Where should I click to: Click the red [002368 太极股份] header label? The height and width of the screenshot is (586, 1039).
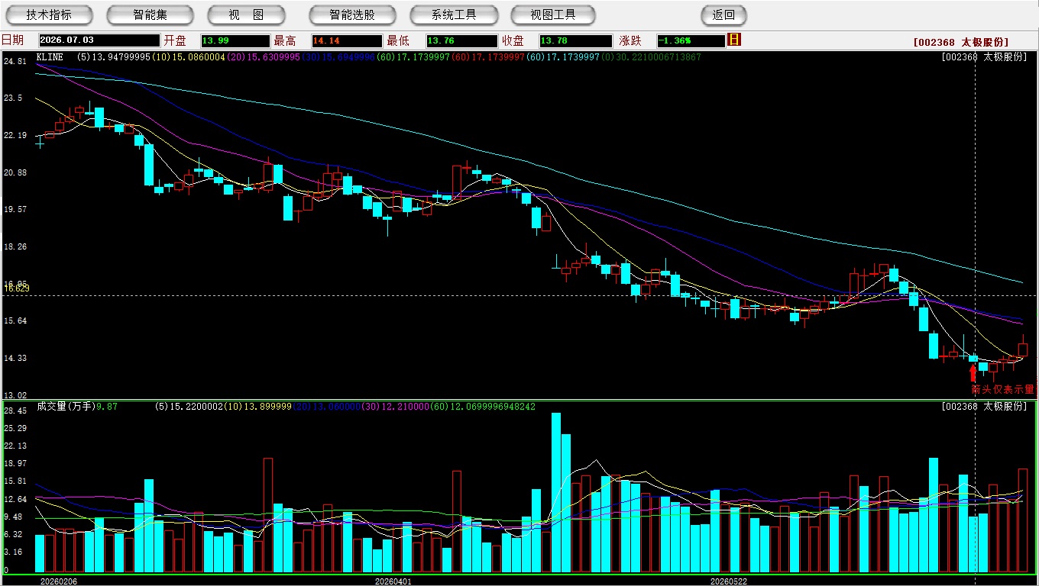[x=961, y=42]
